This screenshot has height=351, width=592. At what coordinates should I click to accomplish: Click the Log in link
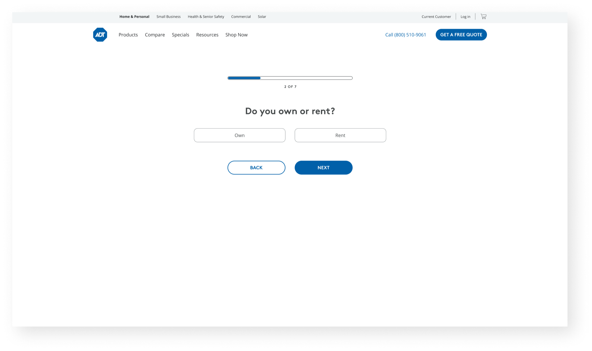click(465, 17)
